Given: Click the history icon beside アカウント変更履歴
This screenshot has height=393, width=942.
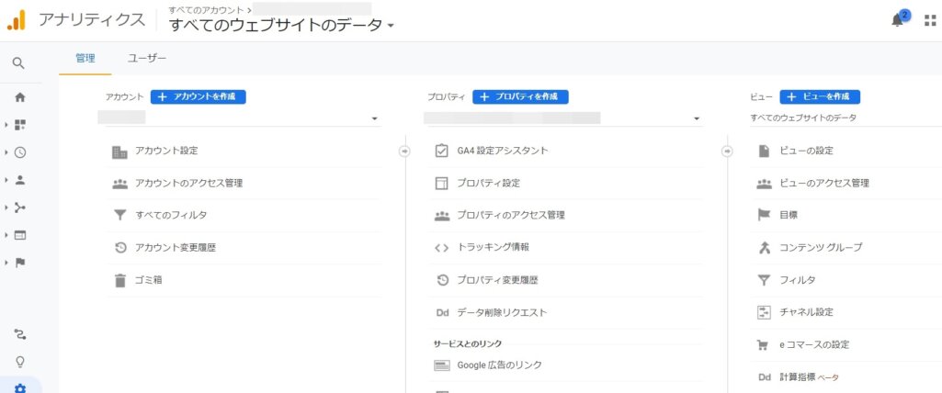Looking at the screenshot, I should [120, 247].
